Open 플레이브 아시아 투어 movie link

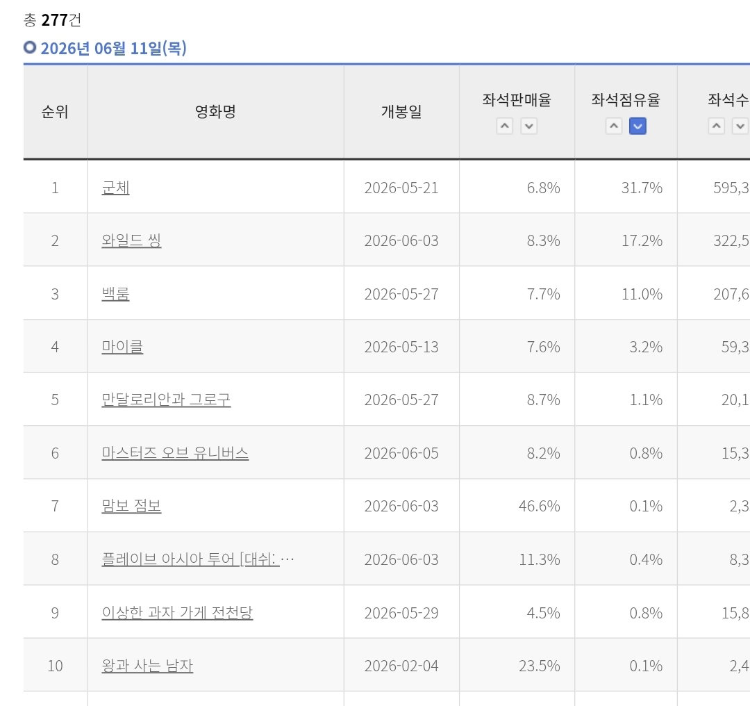pyautogui.click(x=197, y=559)
